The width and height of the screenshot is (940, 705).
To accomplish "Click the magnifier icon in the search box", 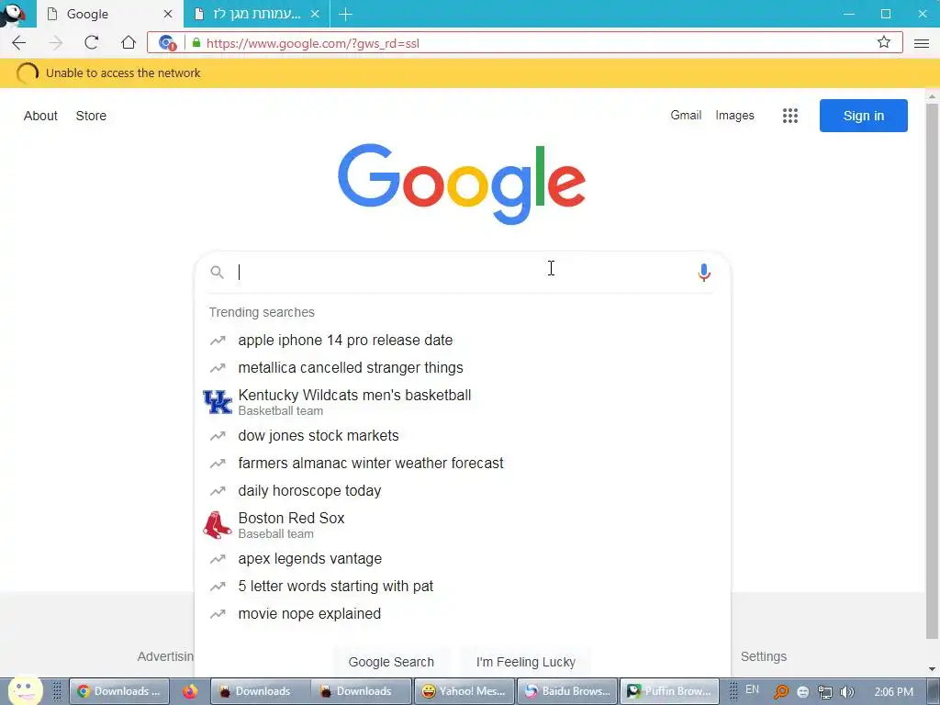I will pos(217,272).
